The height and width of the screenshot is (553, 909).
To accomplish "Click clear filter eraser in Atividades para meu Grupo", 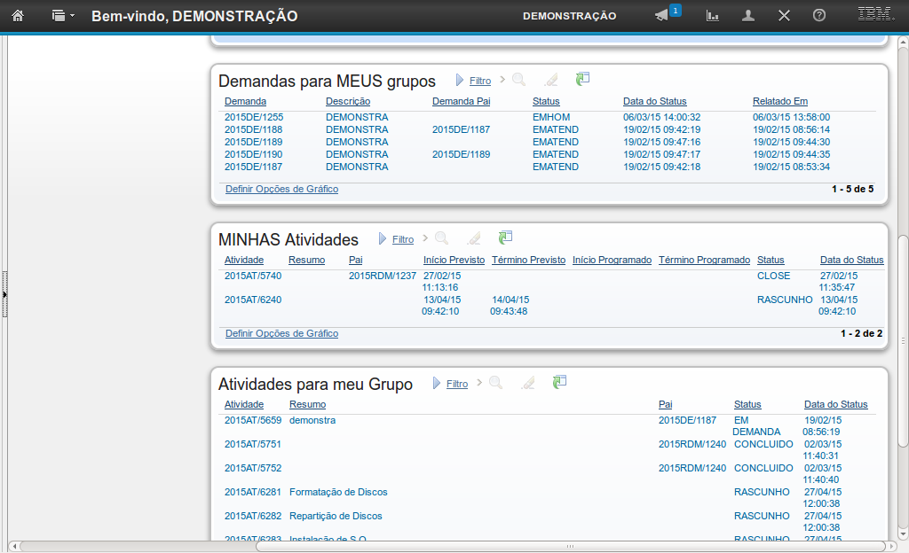I will point(528,383).
